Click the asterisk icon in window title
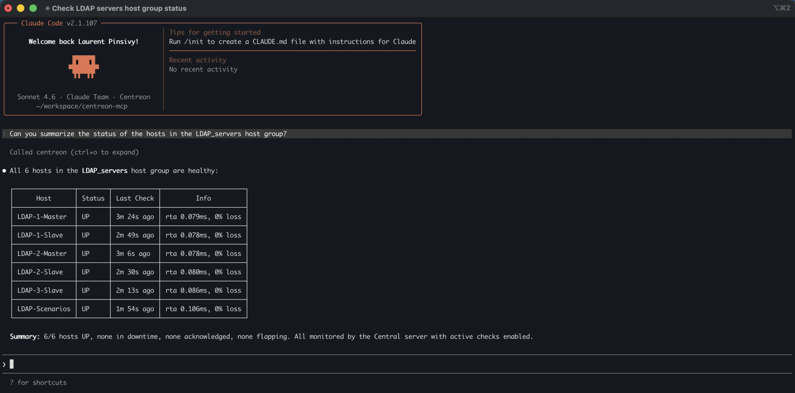The height and width of the screenshot is (393, 795). click(x=48, y=8)
